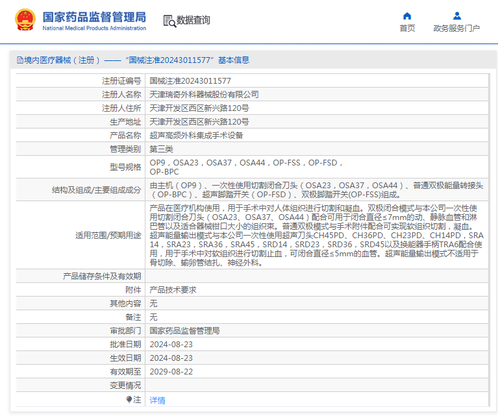Click the 产品储存条件及有效期 label
The width and height of the screenshot is (498, 416).
point(102,276)
